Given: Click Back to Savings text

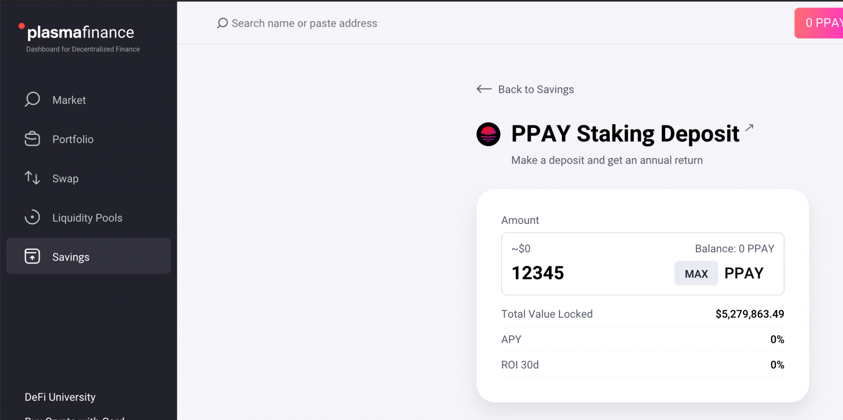Looking at the screenshot, I should (x=536, y=89).
